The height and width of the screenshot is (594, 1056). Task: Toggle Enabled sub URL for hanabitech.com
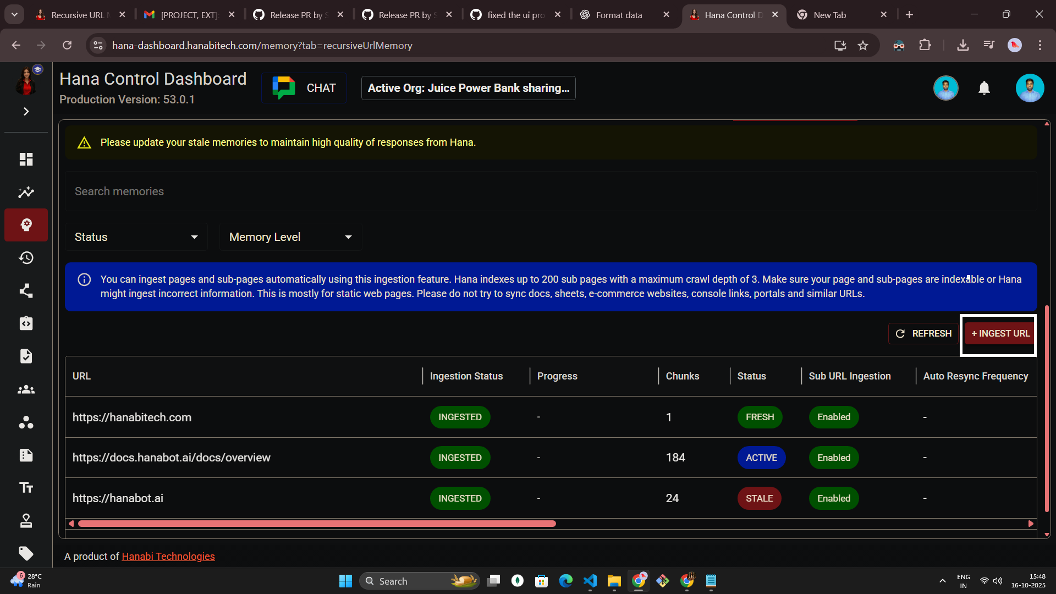[x=833, y=417]
